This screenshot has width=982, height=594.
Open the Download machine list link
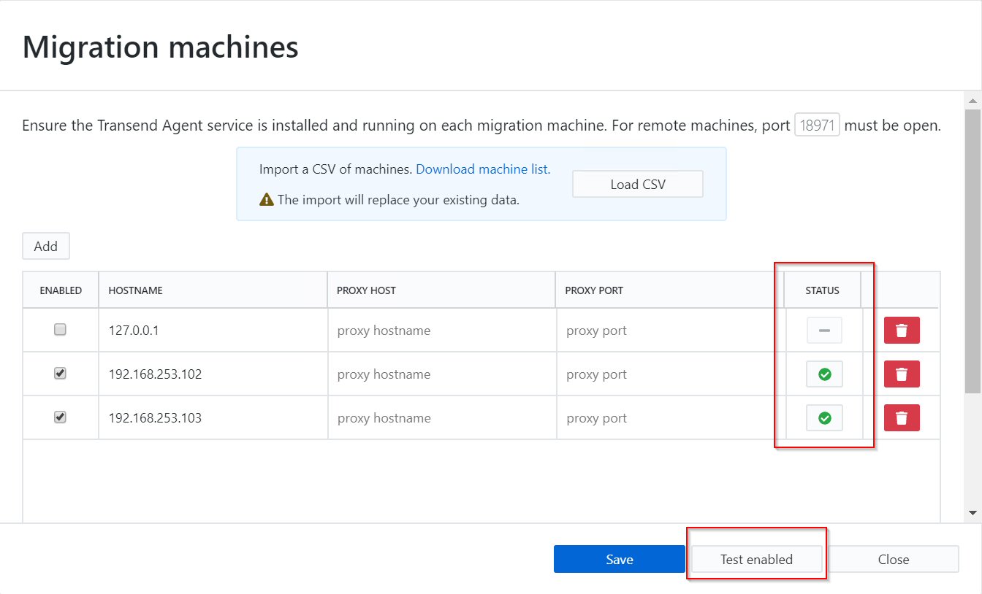pyautogui.click(x=483, y=169)
